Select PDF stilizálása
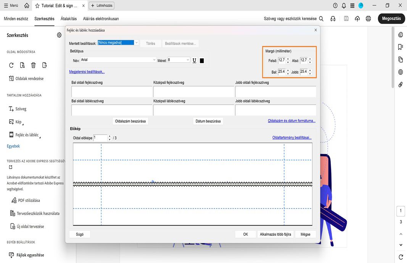Viewport: 407px width, 263px height. pyautogui.click(x=26, y=200)
